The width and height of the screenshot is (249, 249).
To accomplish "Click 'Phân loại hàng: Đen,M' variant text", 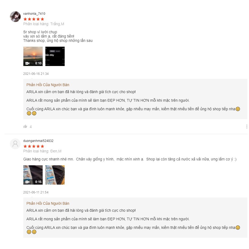I will tap(42, 151).
